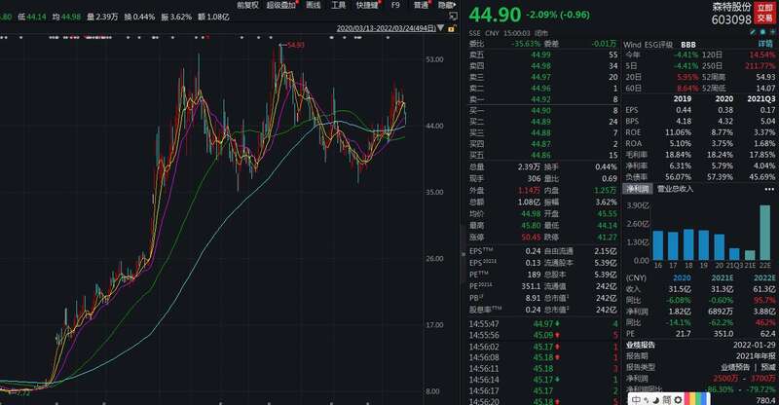Viewport: 779px width, 405px height.
Task: Open the 详情 details link
Action: pos(765,44)
